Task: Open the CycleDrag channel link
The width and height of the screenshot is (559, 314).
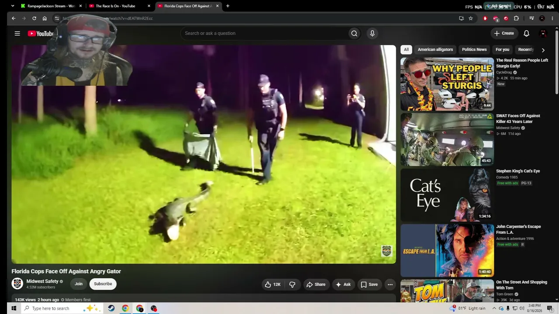Action: tap(504, 72)
